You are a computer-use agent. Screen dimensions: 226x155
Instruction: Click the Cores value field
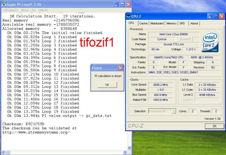(193, 111)
